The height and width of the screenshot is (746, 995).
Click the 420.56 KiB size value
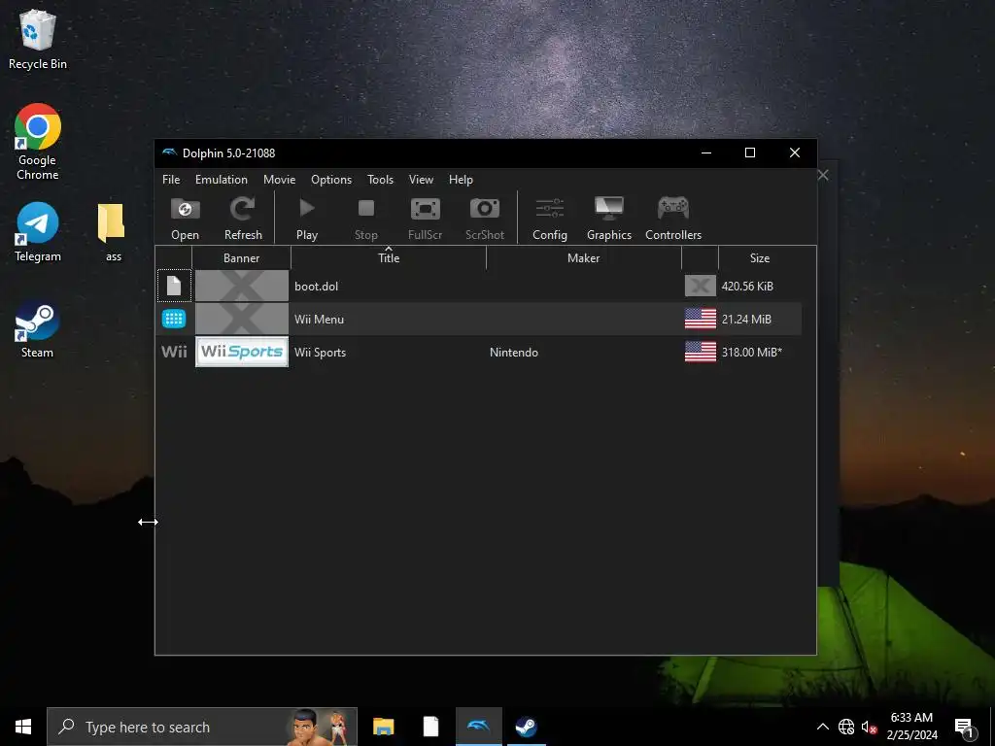(x=747, y=287)
